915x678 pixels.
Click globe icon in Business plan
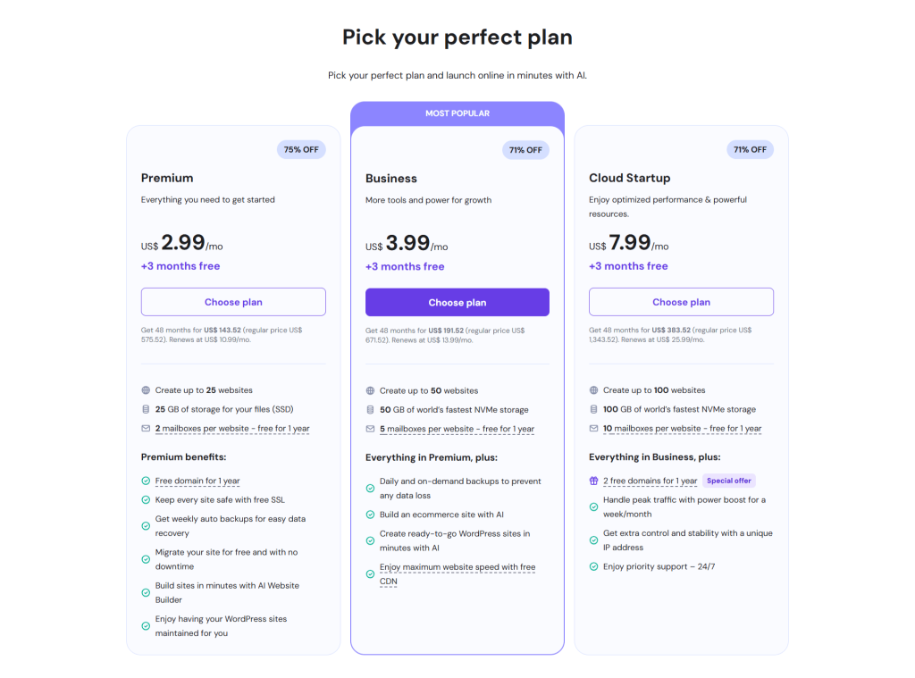point(370,390)
